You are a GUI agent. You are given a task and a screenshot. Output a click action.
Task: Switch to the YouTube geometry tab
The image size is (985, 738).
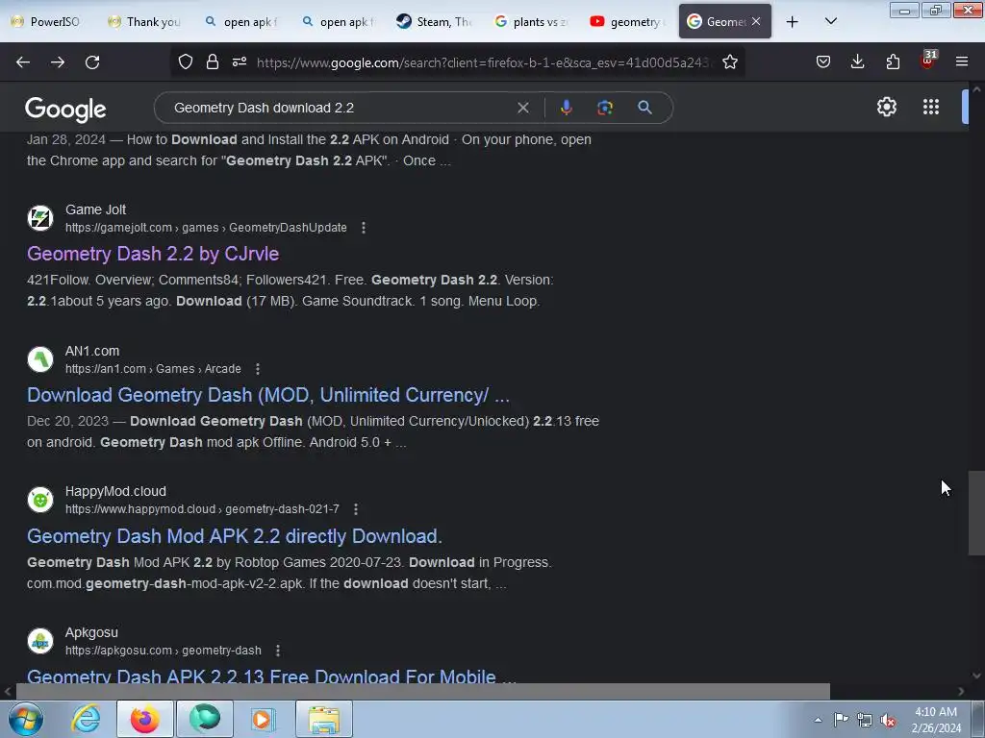(627, 22)
